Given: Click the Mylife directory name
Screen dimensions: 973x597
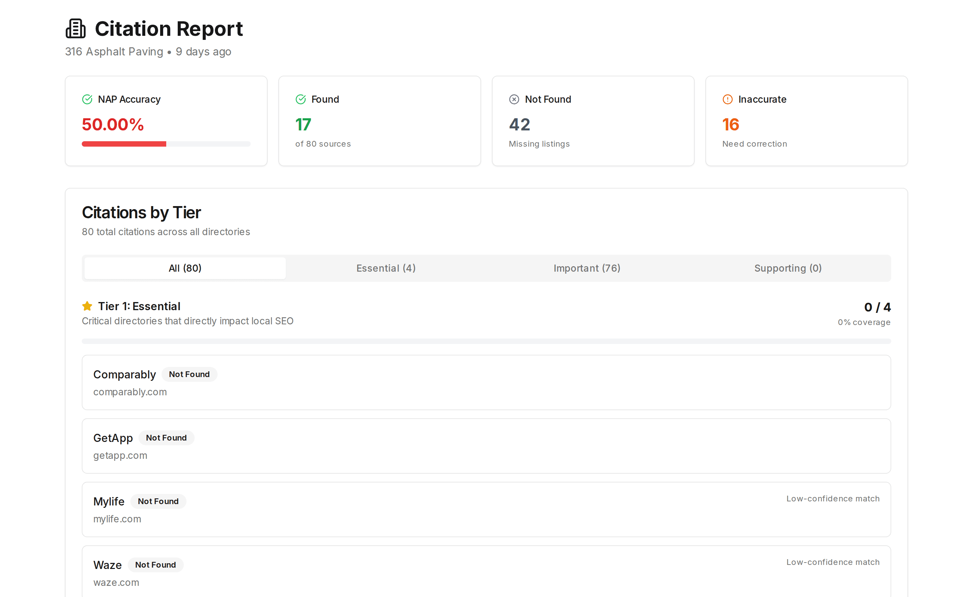Looking at the screenshot, I should [x=108, y=501].
